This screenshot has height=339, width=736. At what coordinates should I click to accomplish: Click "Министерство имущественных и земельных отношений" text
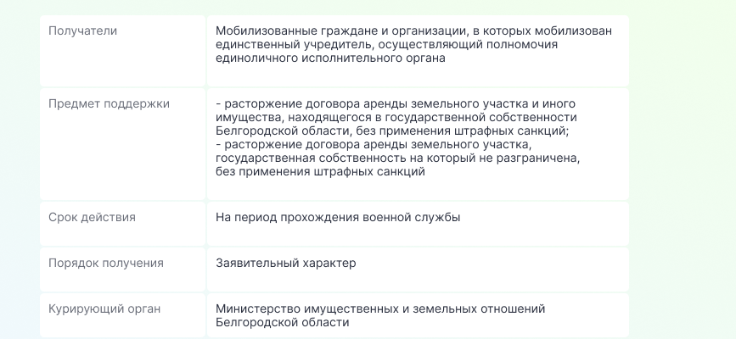pyautogui.click(x=380, y=309)
